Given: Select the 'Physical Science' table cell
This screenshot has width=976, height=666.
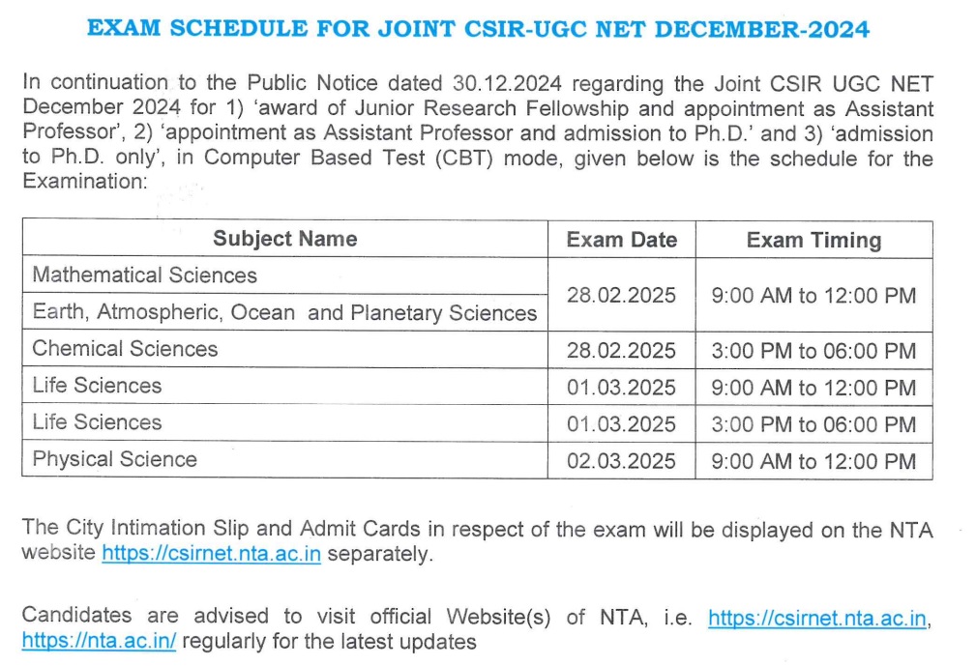Looking at the screenshot, I should tap(115, 459).
